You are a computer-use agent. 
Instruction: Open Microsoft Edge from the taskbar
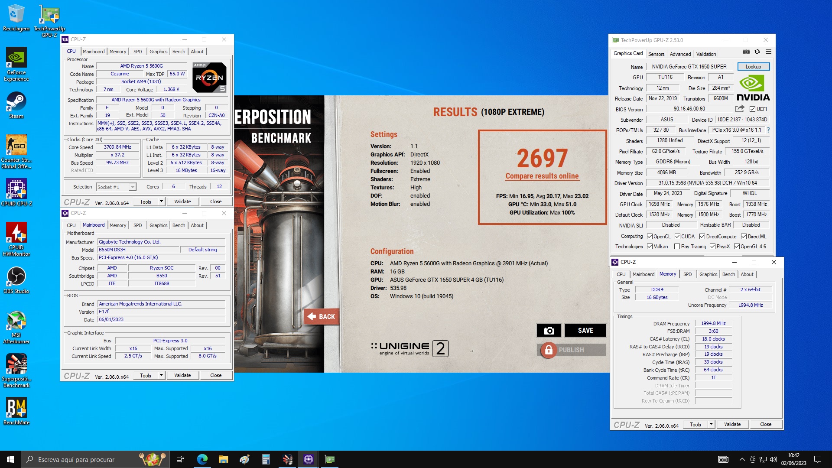pyautogui.click(x=202, y=459)
